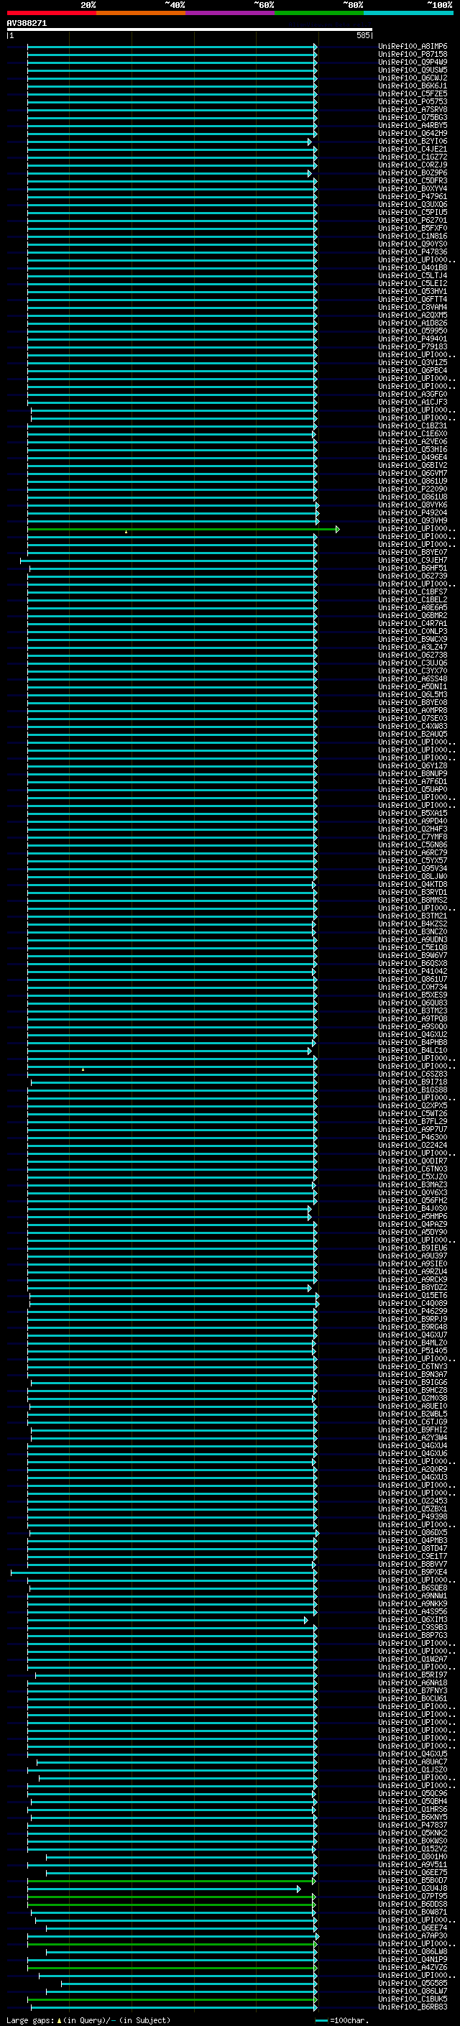Viewport: 460px width, 2026px height.
Task: Click the red ~20% identity color bar
Action: pyautogui.click(x=52, y=13)
